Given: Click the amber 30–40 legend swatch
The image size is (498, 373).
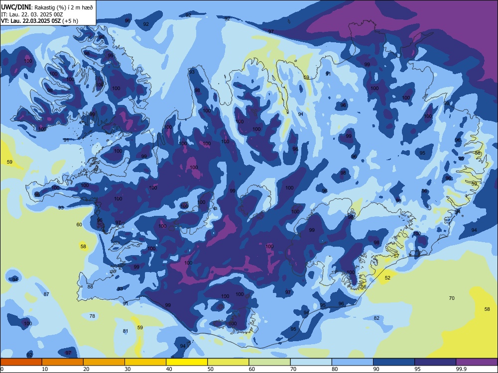Looking at the screenshot, I should 145,362.
